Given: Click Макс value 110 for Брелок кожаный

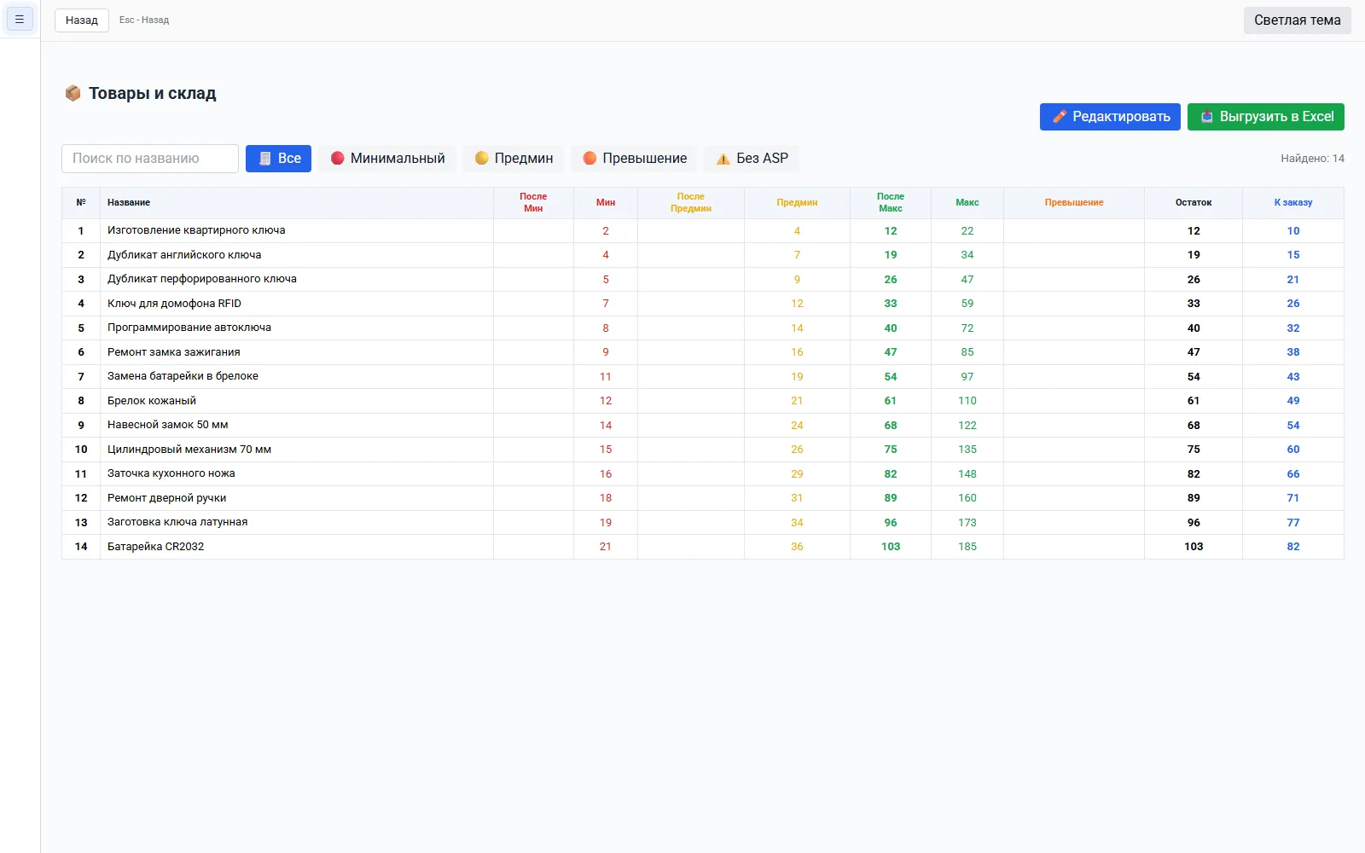Looking at the screenshot, I should 967,401.
